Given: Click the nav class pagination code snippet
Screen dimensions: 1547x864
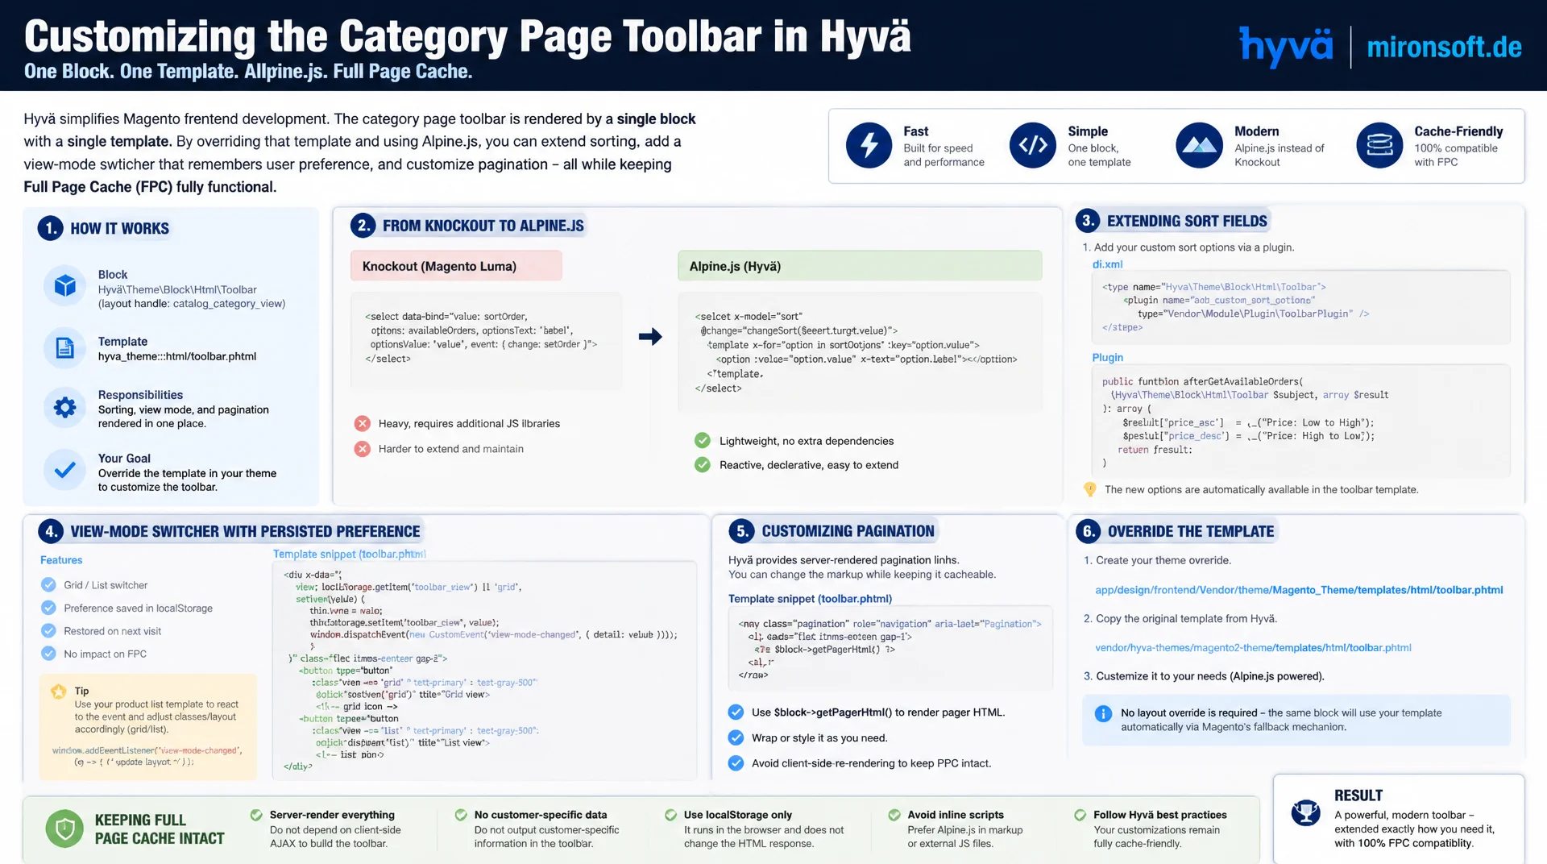Looking at the screenshot, I should coord(890,648).
